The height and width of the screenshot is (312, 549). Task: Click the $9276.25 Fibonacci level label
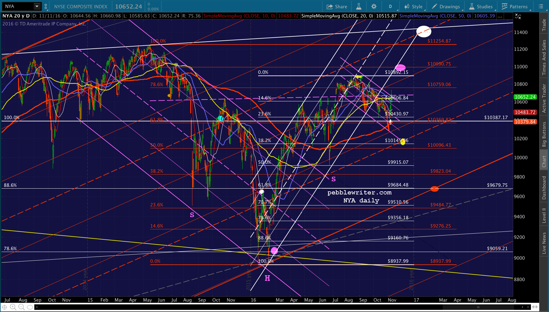point(441,226)
